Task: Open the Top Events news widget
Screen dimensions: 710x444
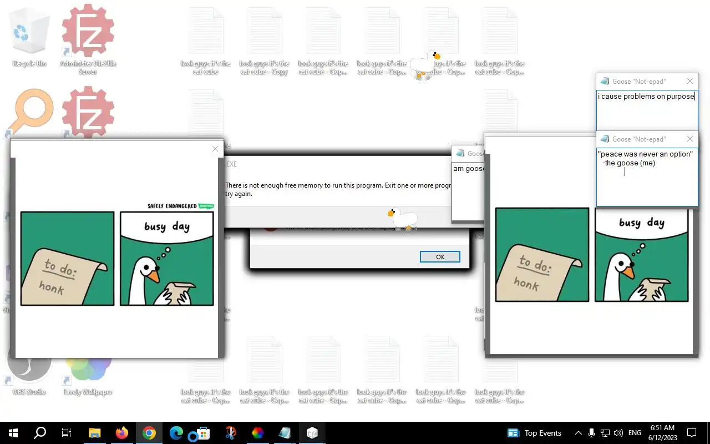Action: [x=535, y=433]
